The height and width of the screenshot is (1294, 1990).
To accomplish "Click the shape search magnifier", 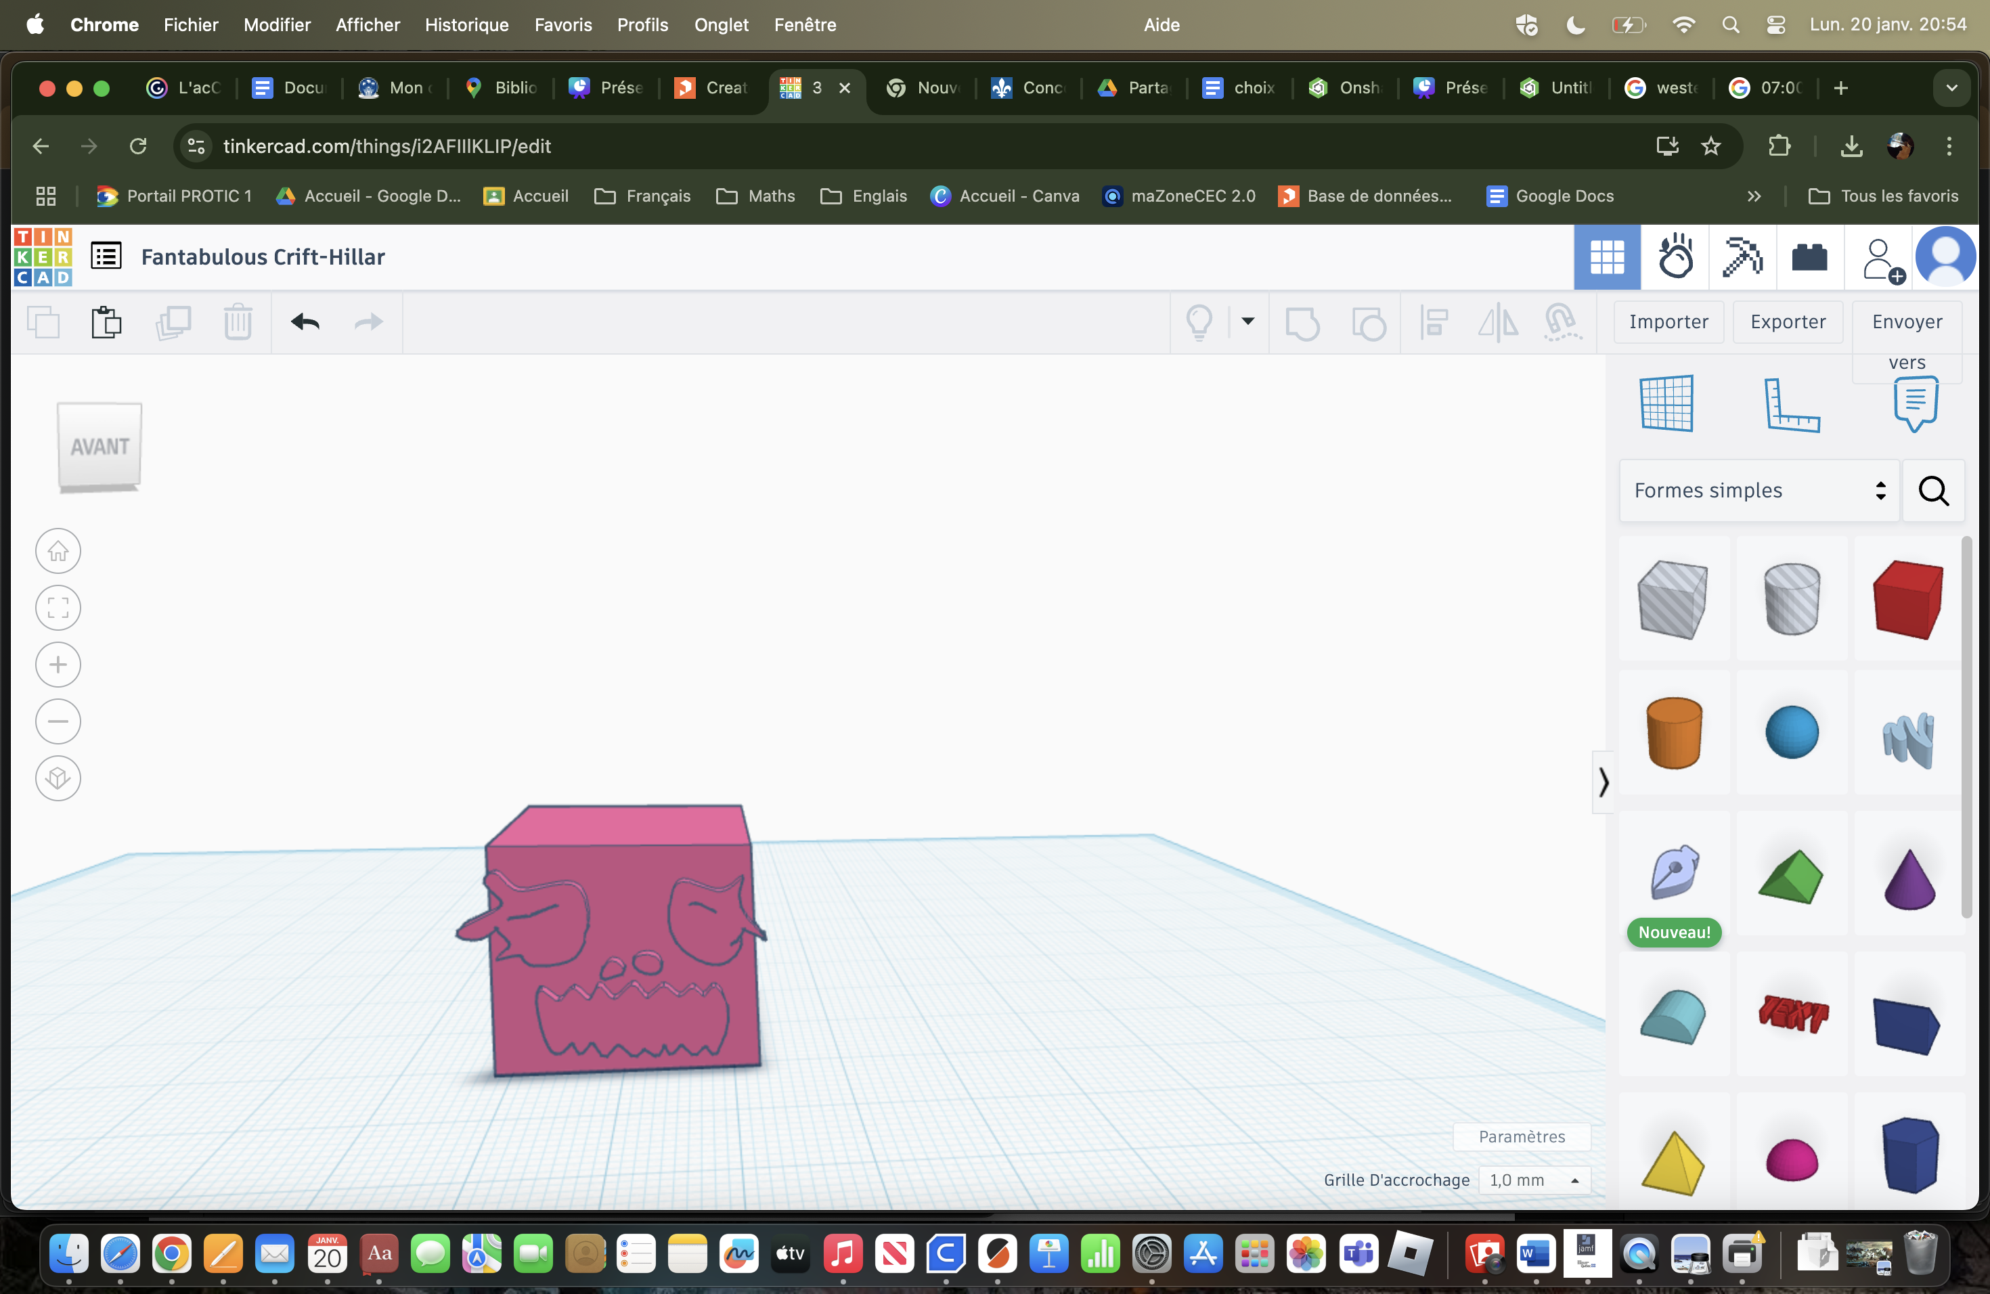I will coord(1933,491).
